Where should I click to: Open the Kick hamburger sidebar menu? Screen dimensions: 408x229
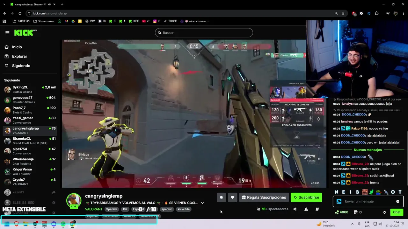tap(7, 33)
